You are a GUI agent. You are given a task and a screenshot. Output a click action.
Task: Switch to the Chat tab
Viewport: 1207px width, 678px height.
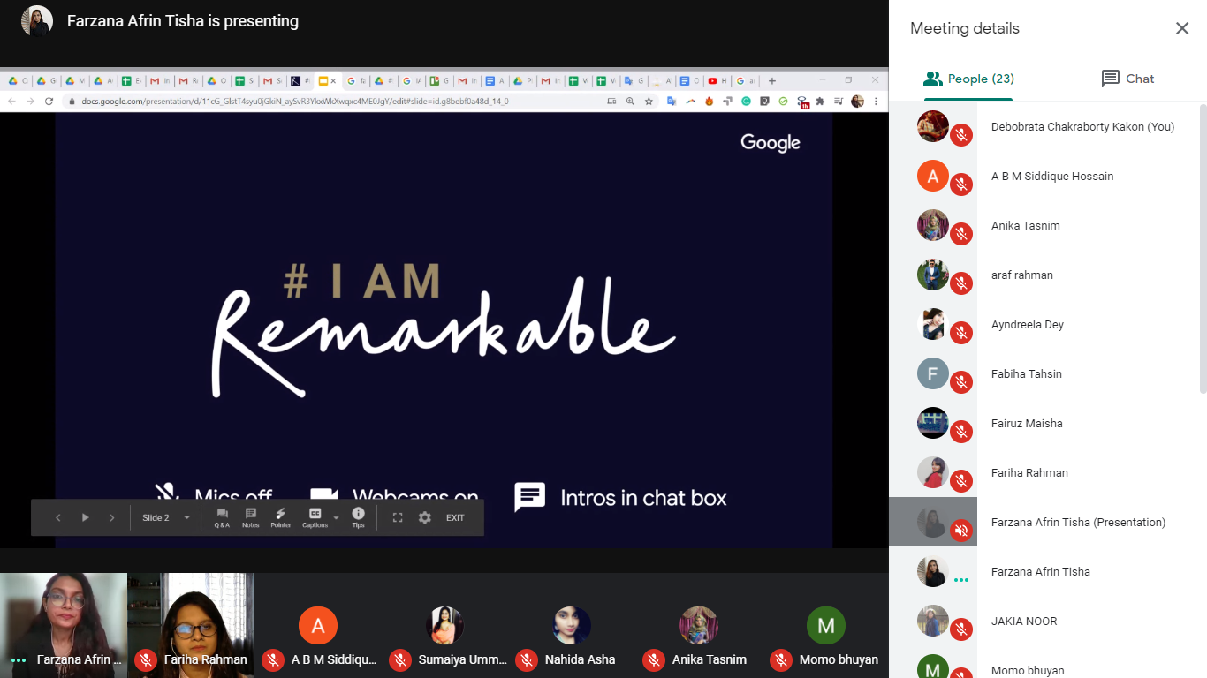tap(1127, 79)
